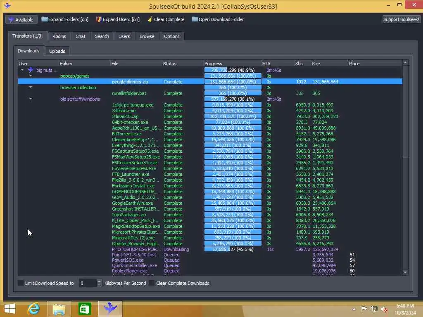This screenshot has height=317, width=423.
Task: Select 3dmark05.zip file
Action: (125, 116)
